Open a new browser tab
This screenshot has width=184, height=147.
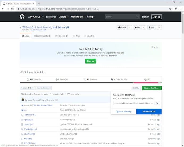click(39, 4)
